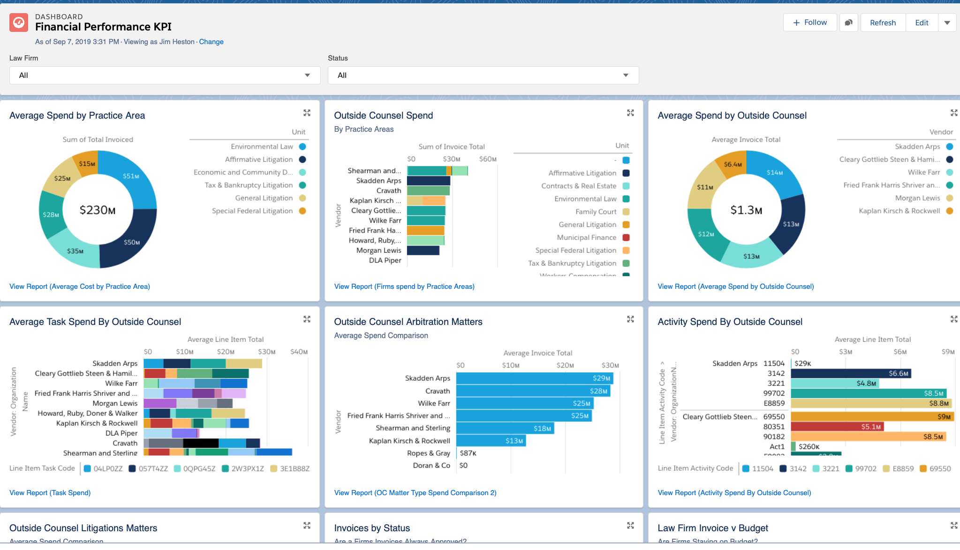Open the Law Firm filter dropdown
The height and width of the screenshot is (550, 960).
(x=164, y=75)
